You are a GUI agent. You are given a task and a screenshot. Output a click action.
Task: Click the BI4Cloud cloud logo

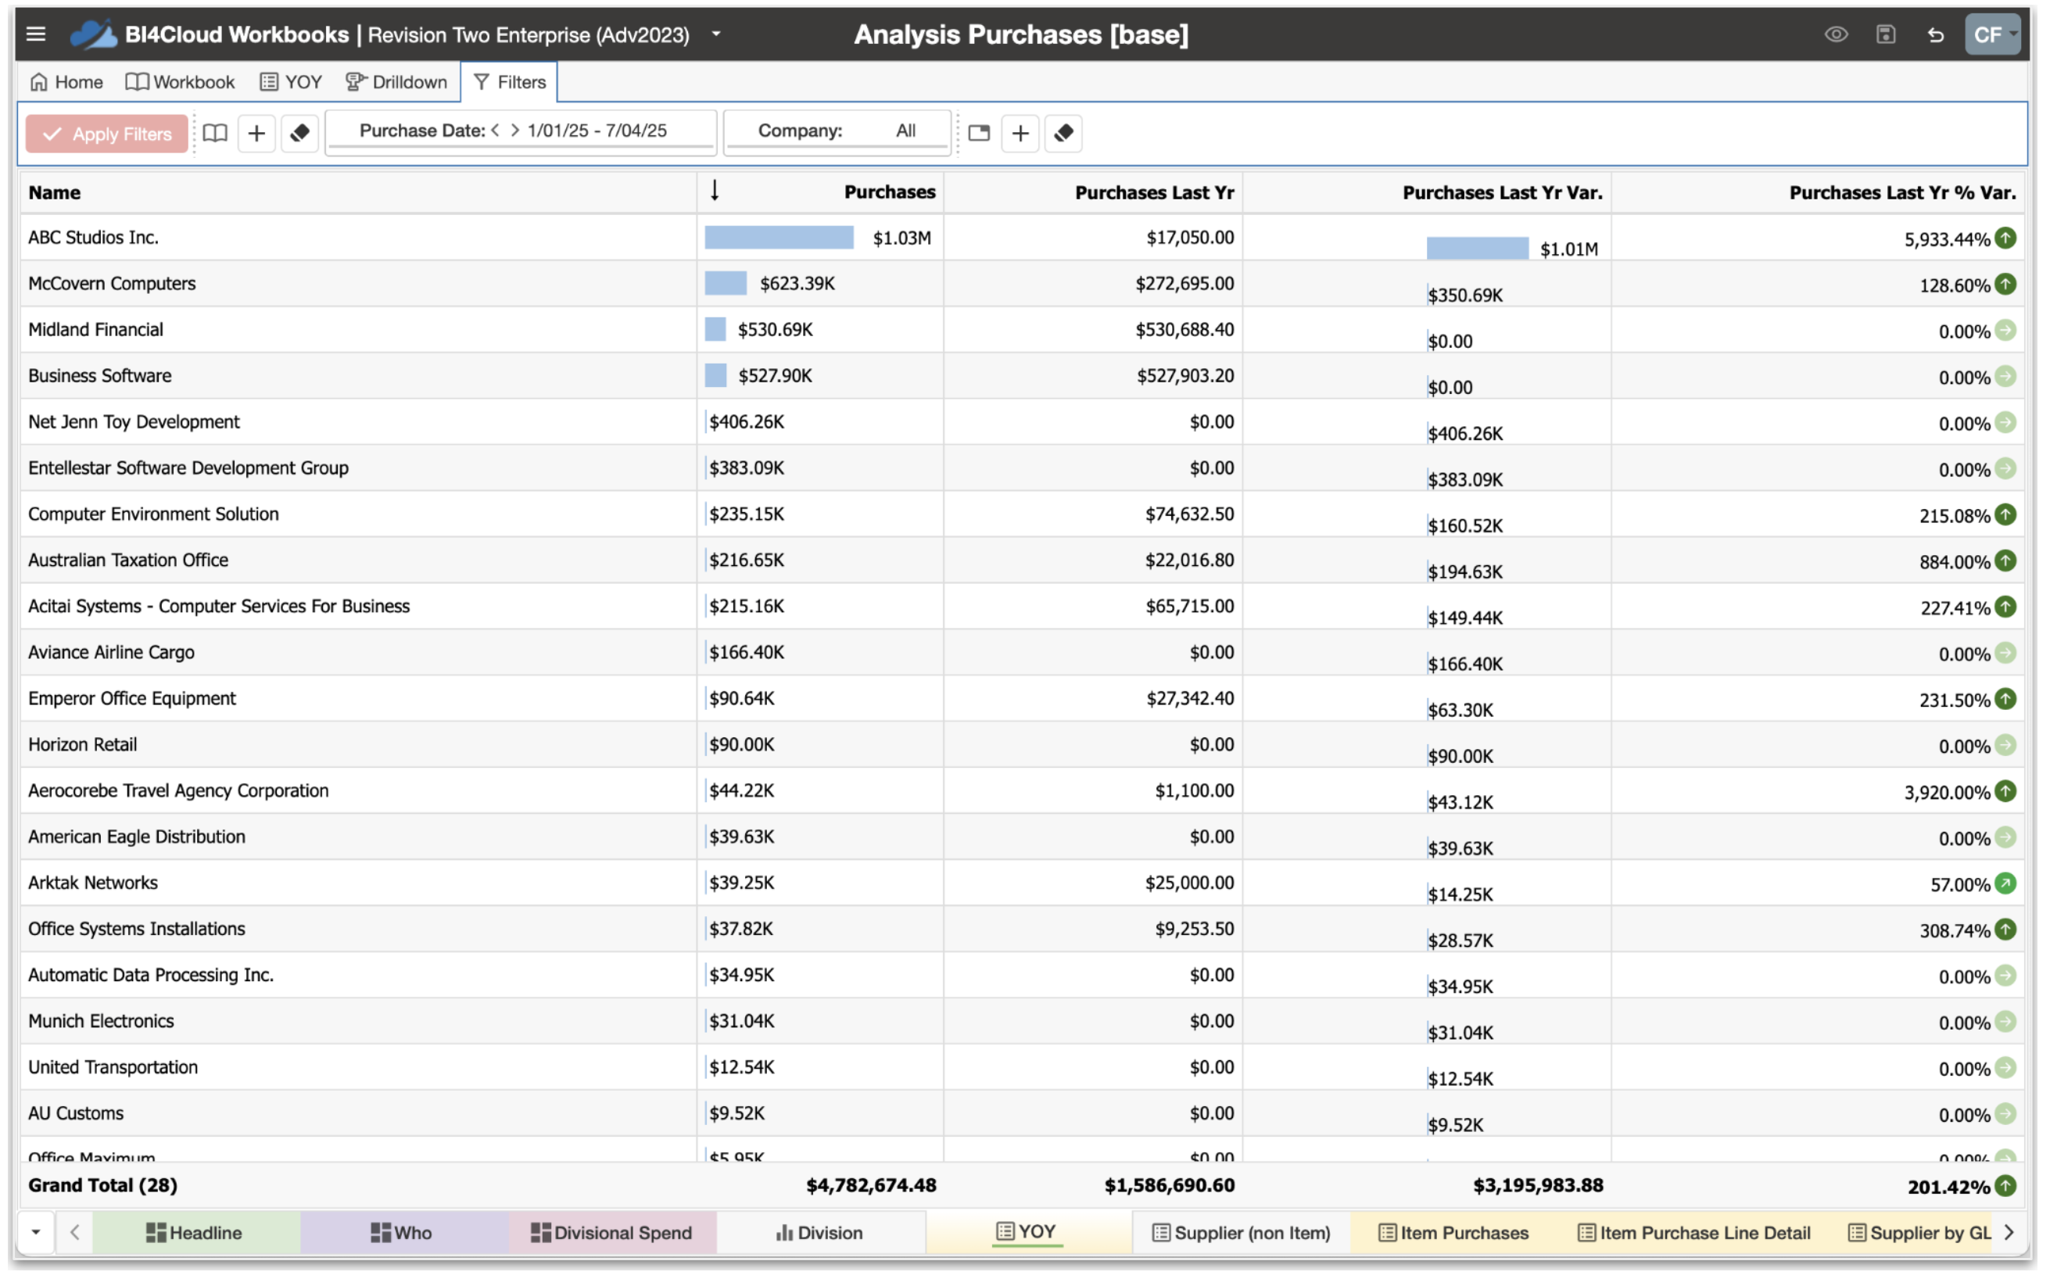click(93, 34)
